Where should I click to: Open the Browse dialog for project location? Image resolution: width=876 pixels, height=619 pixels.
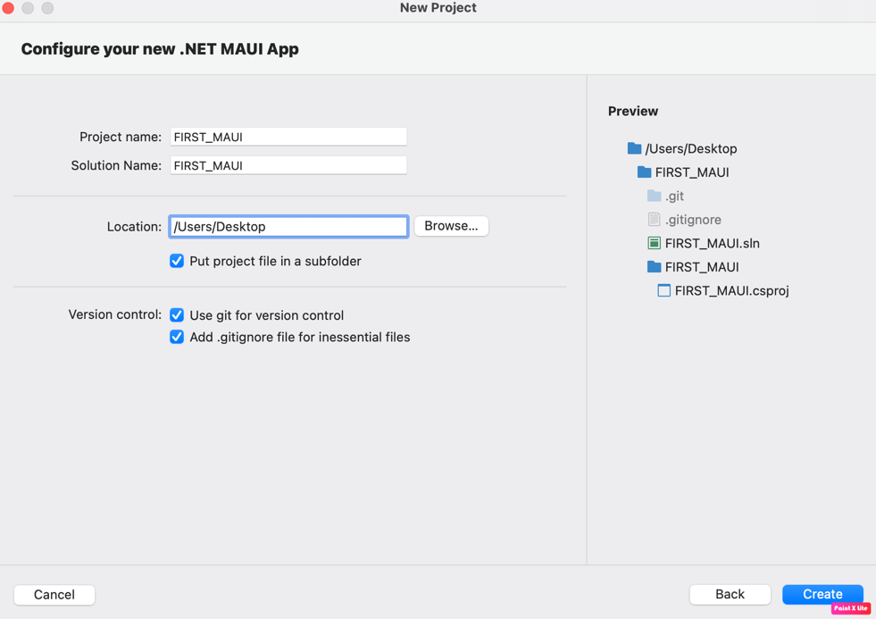451,226
